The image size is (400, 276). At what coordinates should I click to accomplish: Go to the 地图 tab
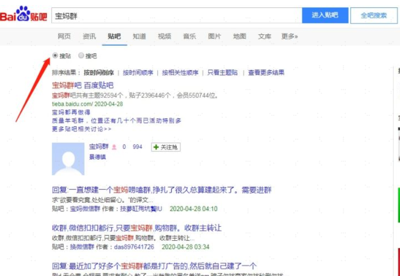point(240,36)
